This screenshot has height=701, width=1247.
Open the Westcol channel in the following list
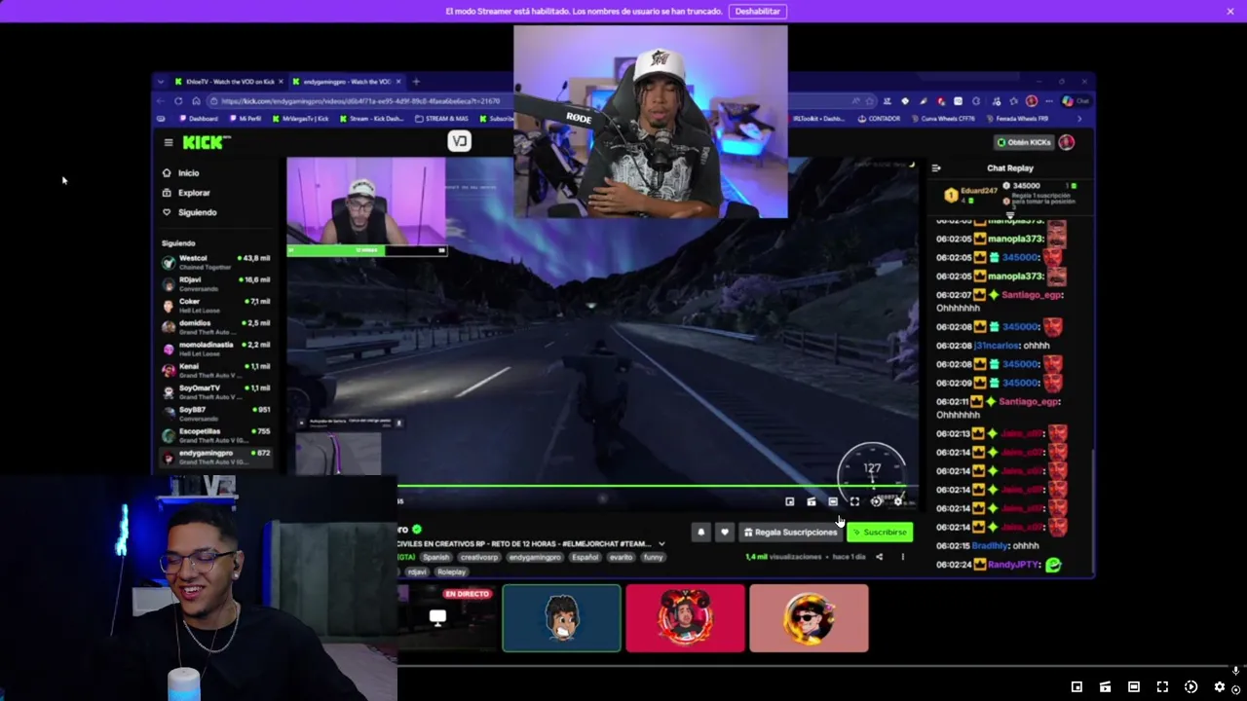click(x=216, y=263)
